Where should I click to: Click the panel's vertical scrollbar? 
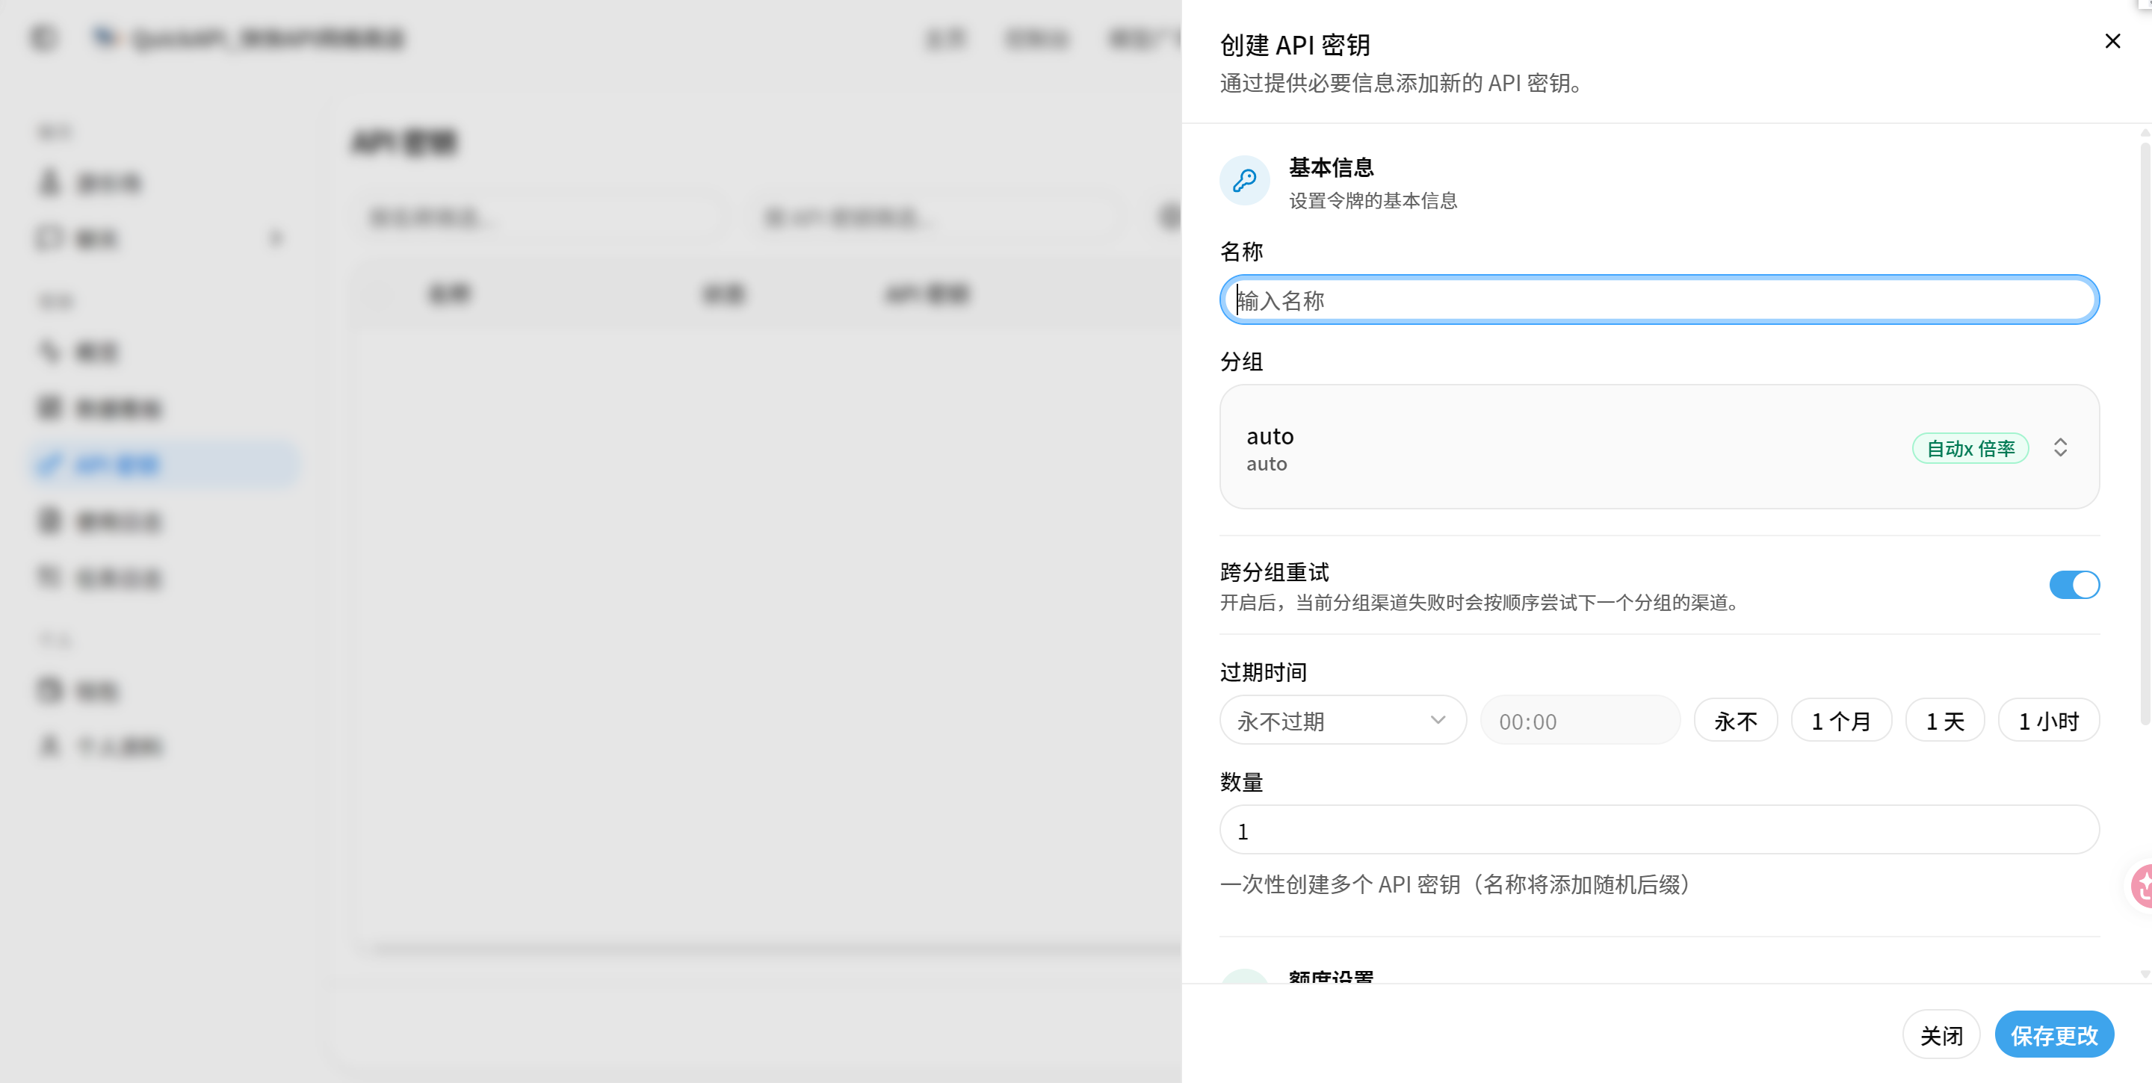point(2145,434)
